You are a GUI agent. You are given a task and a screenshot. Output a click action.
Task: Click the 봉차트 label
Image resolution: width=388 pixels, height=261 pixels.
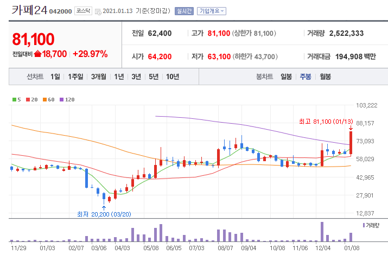pos(264,77)
